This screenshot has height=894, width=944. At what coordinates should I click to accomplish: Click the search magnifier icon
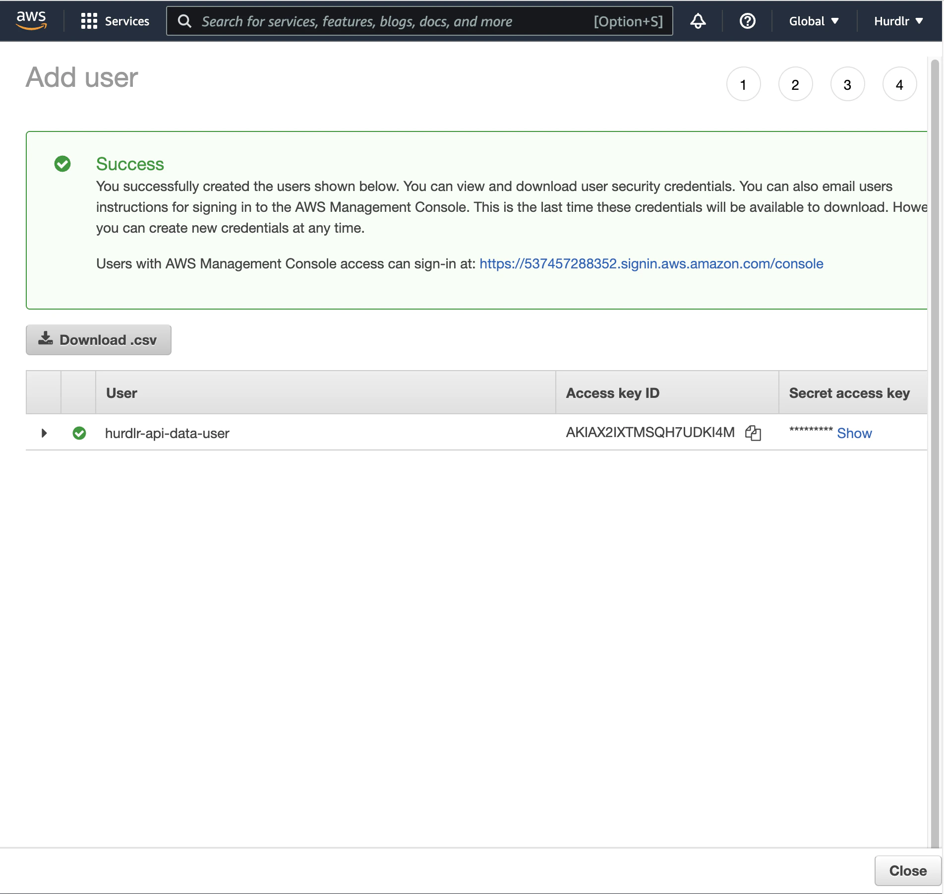click(x=184, y=21)
